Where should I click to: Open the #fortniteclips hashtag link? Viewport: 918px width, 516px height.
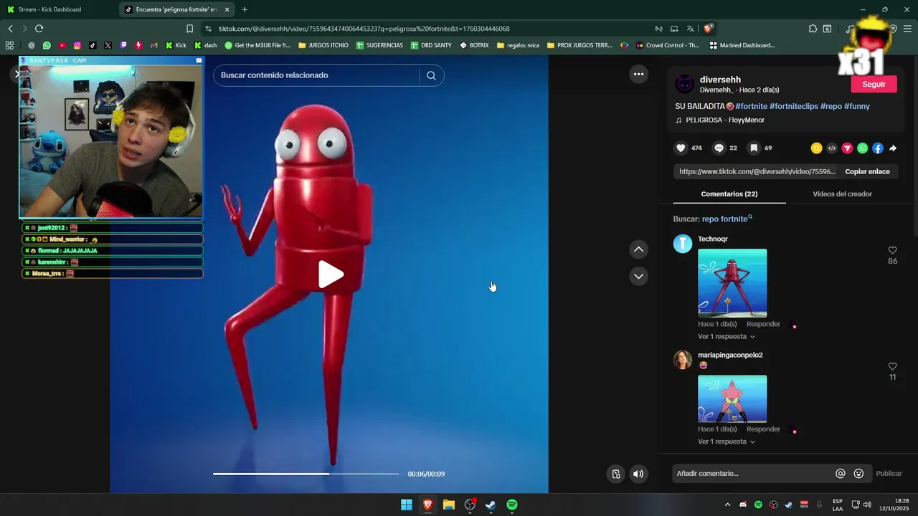(x=794, y=106)
